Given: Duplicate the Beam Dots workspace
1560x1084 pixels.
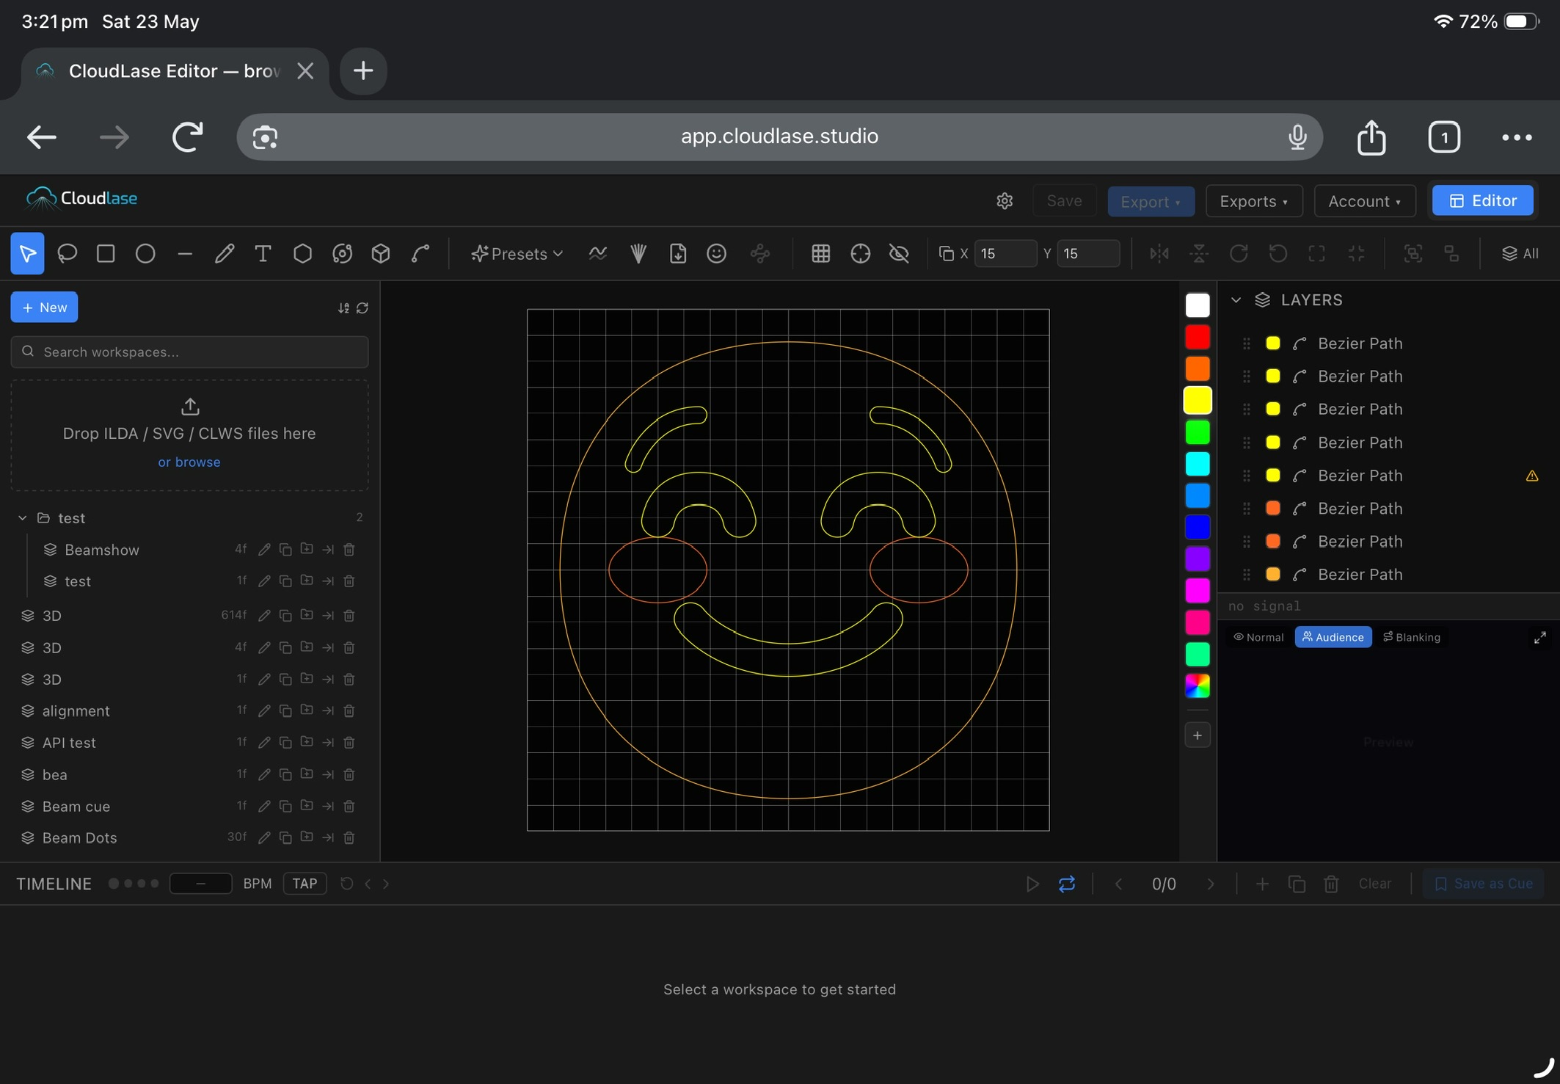Looking at the screenshot, I should [285, 838].
